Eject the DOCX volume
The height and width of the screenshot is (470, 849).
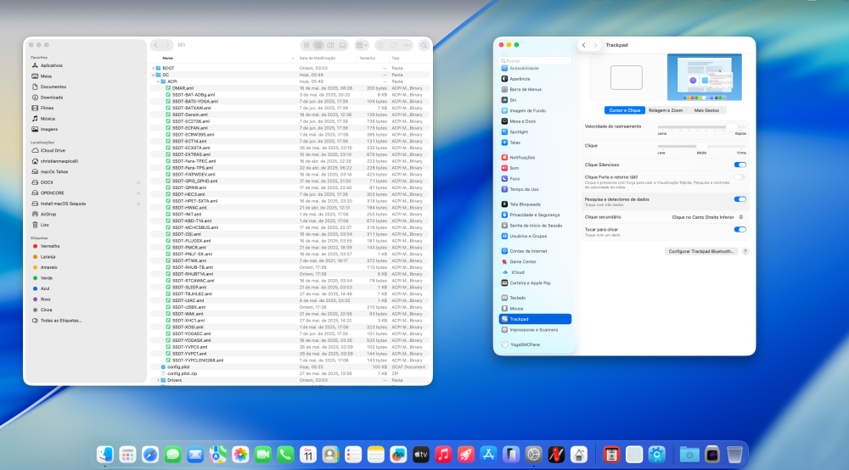(138, 182)
